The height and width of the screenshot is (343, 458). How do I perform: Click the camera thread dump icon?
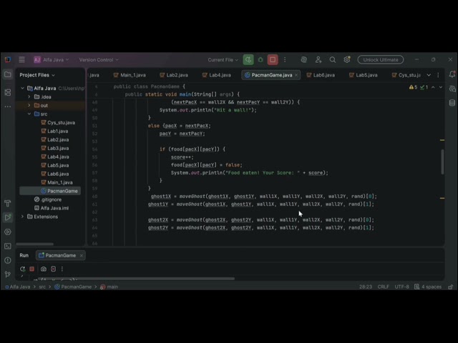pos(43,269)
